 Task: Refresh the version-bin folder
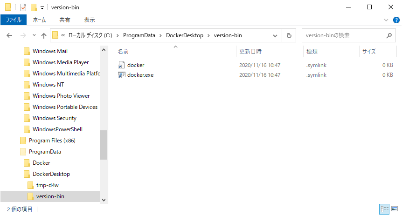click(289, 35)
